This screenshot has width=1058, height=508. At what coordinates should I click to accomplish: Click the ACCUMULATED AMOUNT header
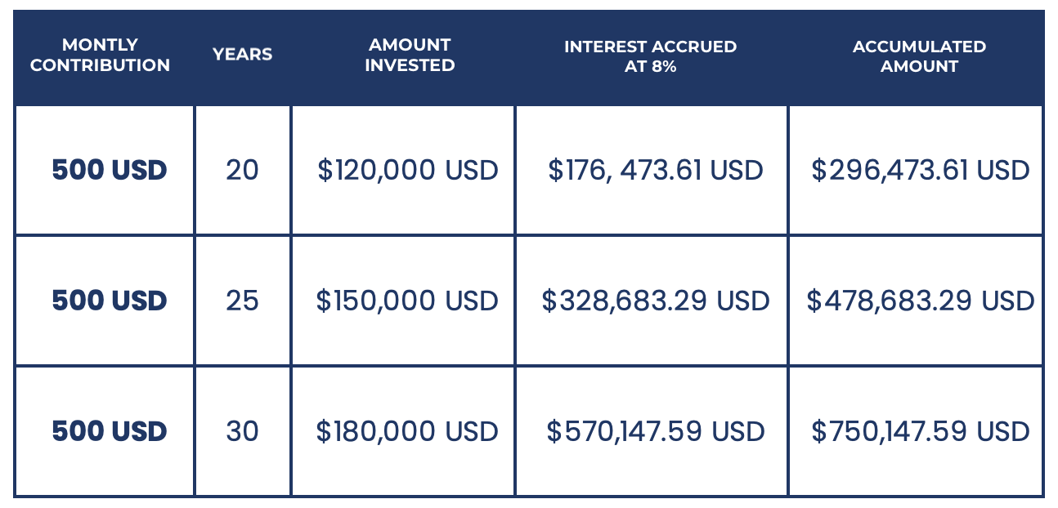[920, 56]
